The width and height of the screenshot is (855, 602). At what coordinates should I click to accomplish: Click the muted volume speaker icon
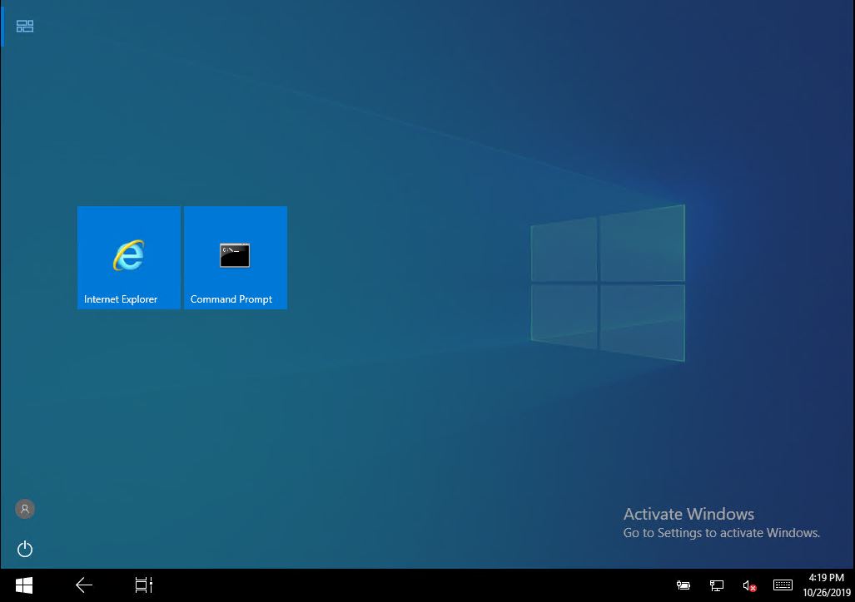coord(748,586)
